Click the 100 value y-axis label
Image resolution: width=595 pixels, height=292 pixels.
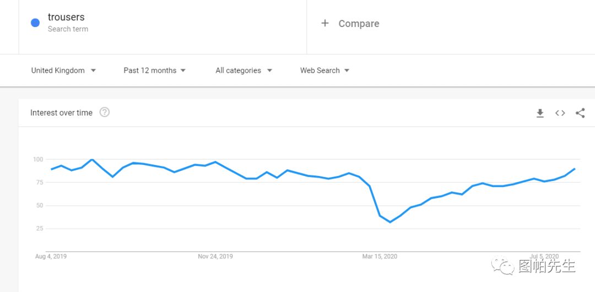click(x=39, y=159)
